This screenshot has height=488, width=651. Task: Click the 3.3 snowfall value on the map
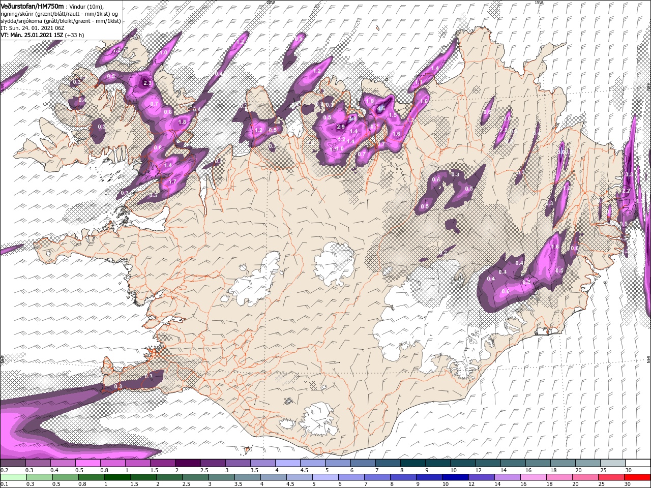629,174
